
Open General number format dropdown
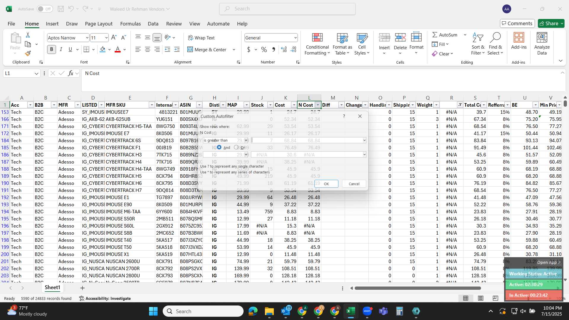[295, 38]
